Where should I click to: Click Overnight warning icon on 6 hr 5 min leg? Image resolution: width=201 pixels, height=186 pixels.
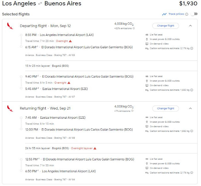69,83
